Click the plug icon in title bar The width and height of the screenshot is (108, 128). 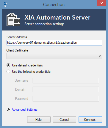pyautogui.click(x=5, y=4)
